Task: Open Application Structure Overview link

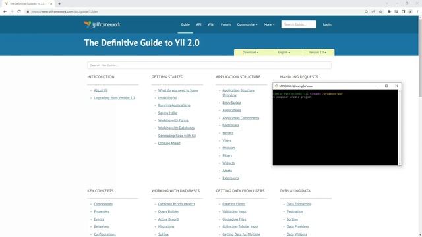Action: [x=238, y=93]
